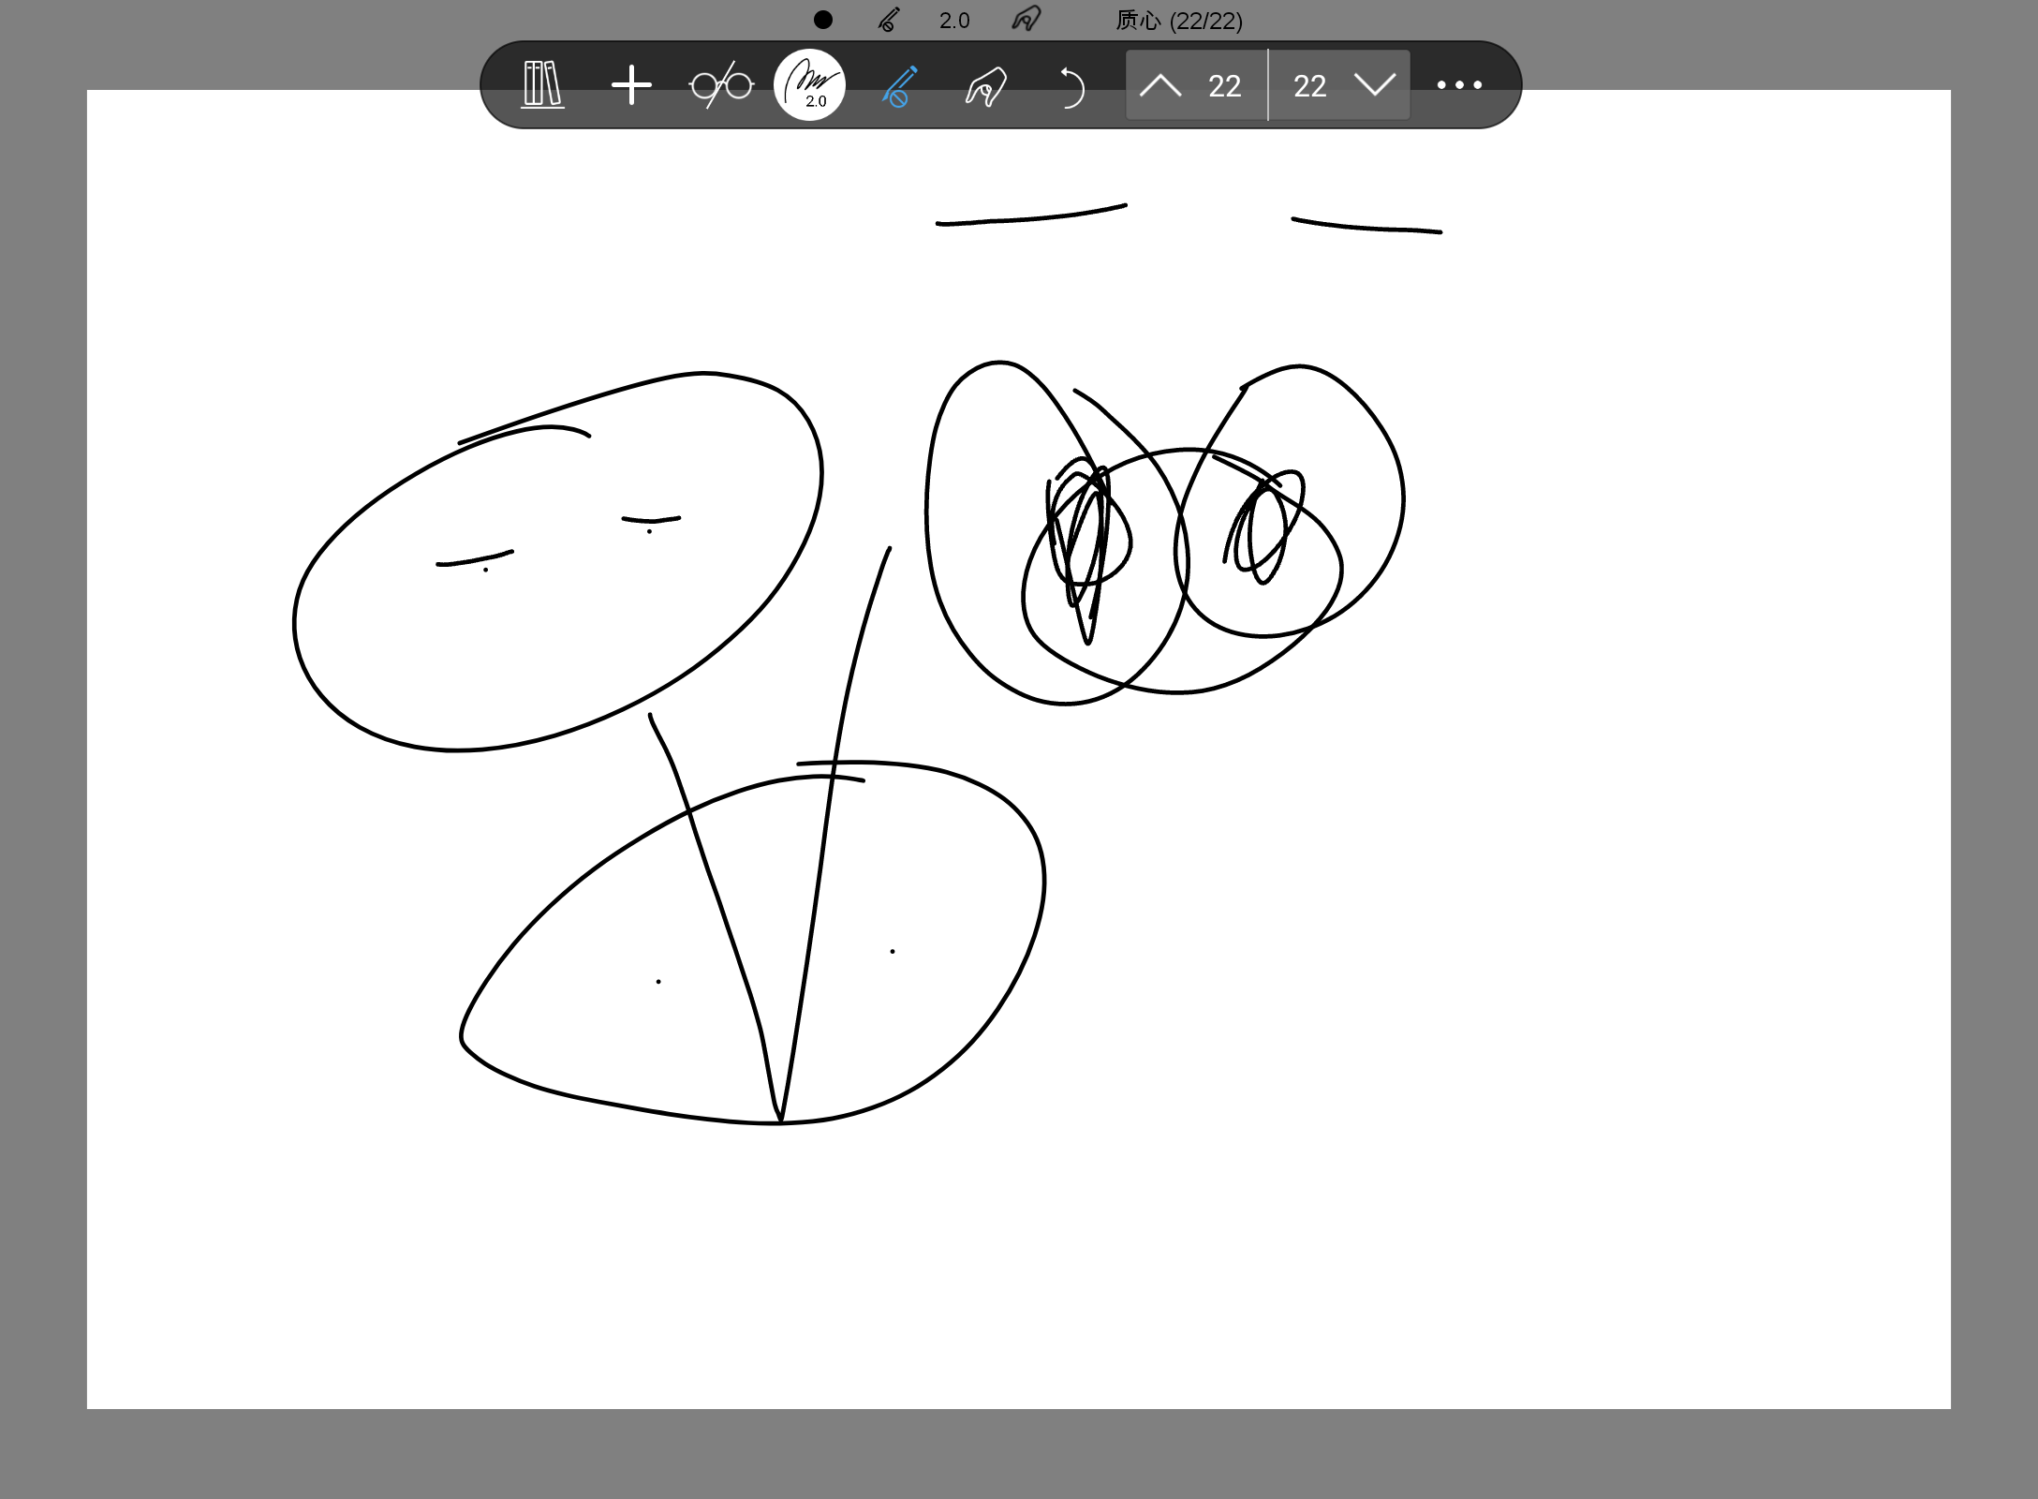Click inside the large left oval drawing
This screenshot has width=2038, height=1499.
[x=562, y=618]
